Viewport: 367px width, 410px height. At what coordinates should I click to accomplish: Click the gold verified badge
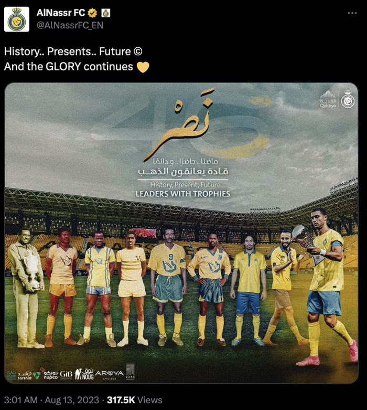(x=92, y=13)
